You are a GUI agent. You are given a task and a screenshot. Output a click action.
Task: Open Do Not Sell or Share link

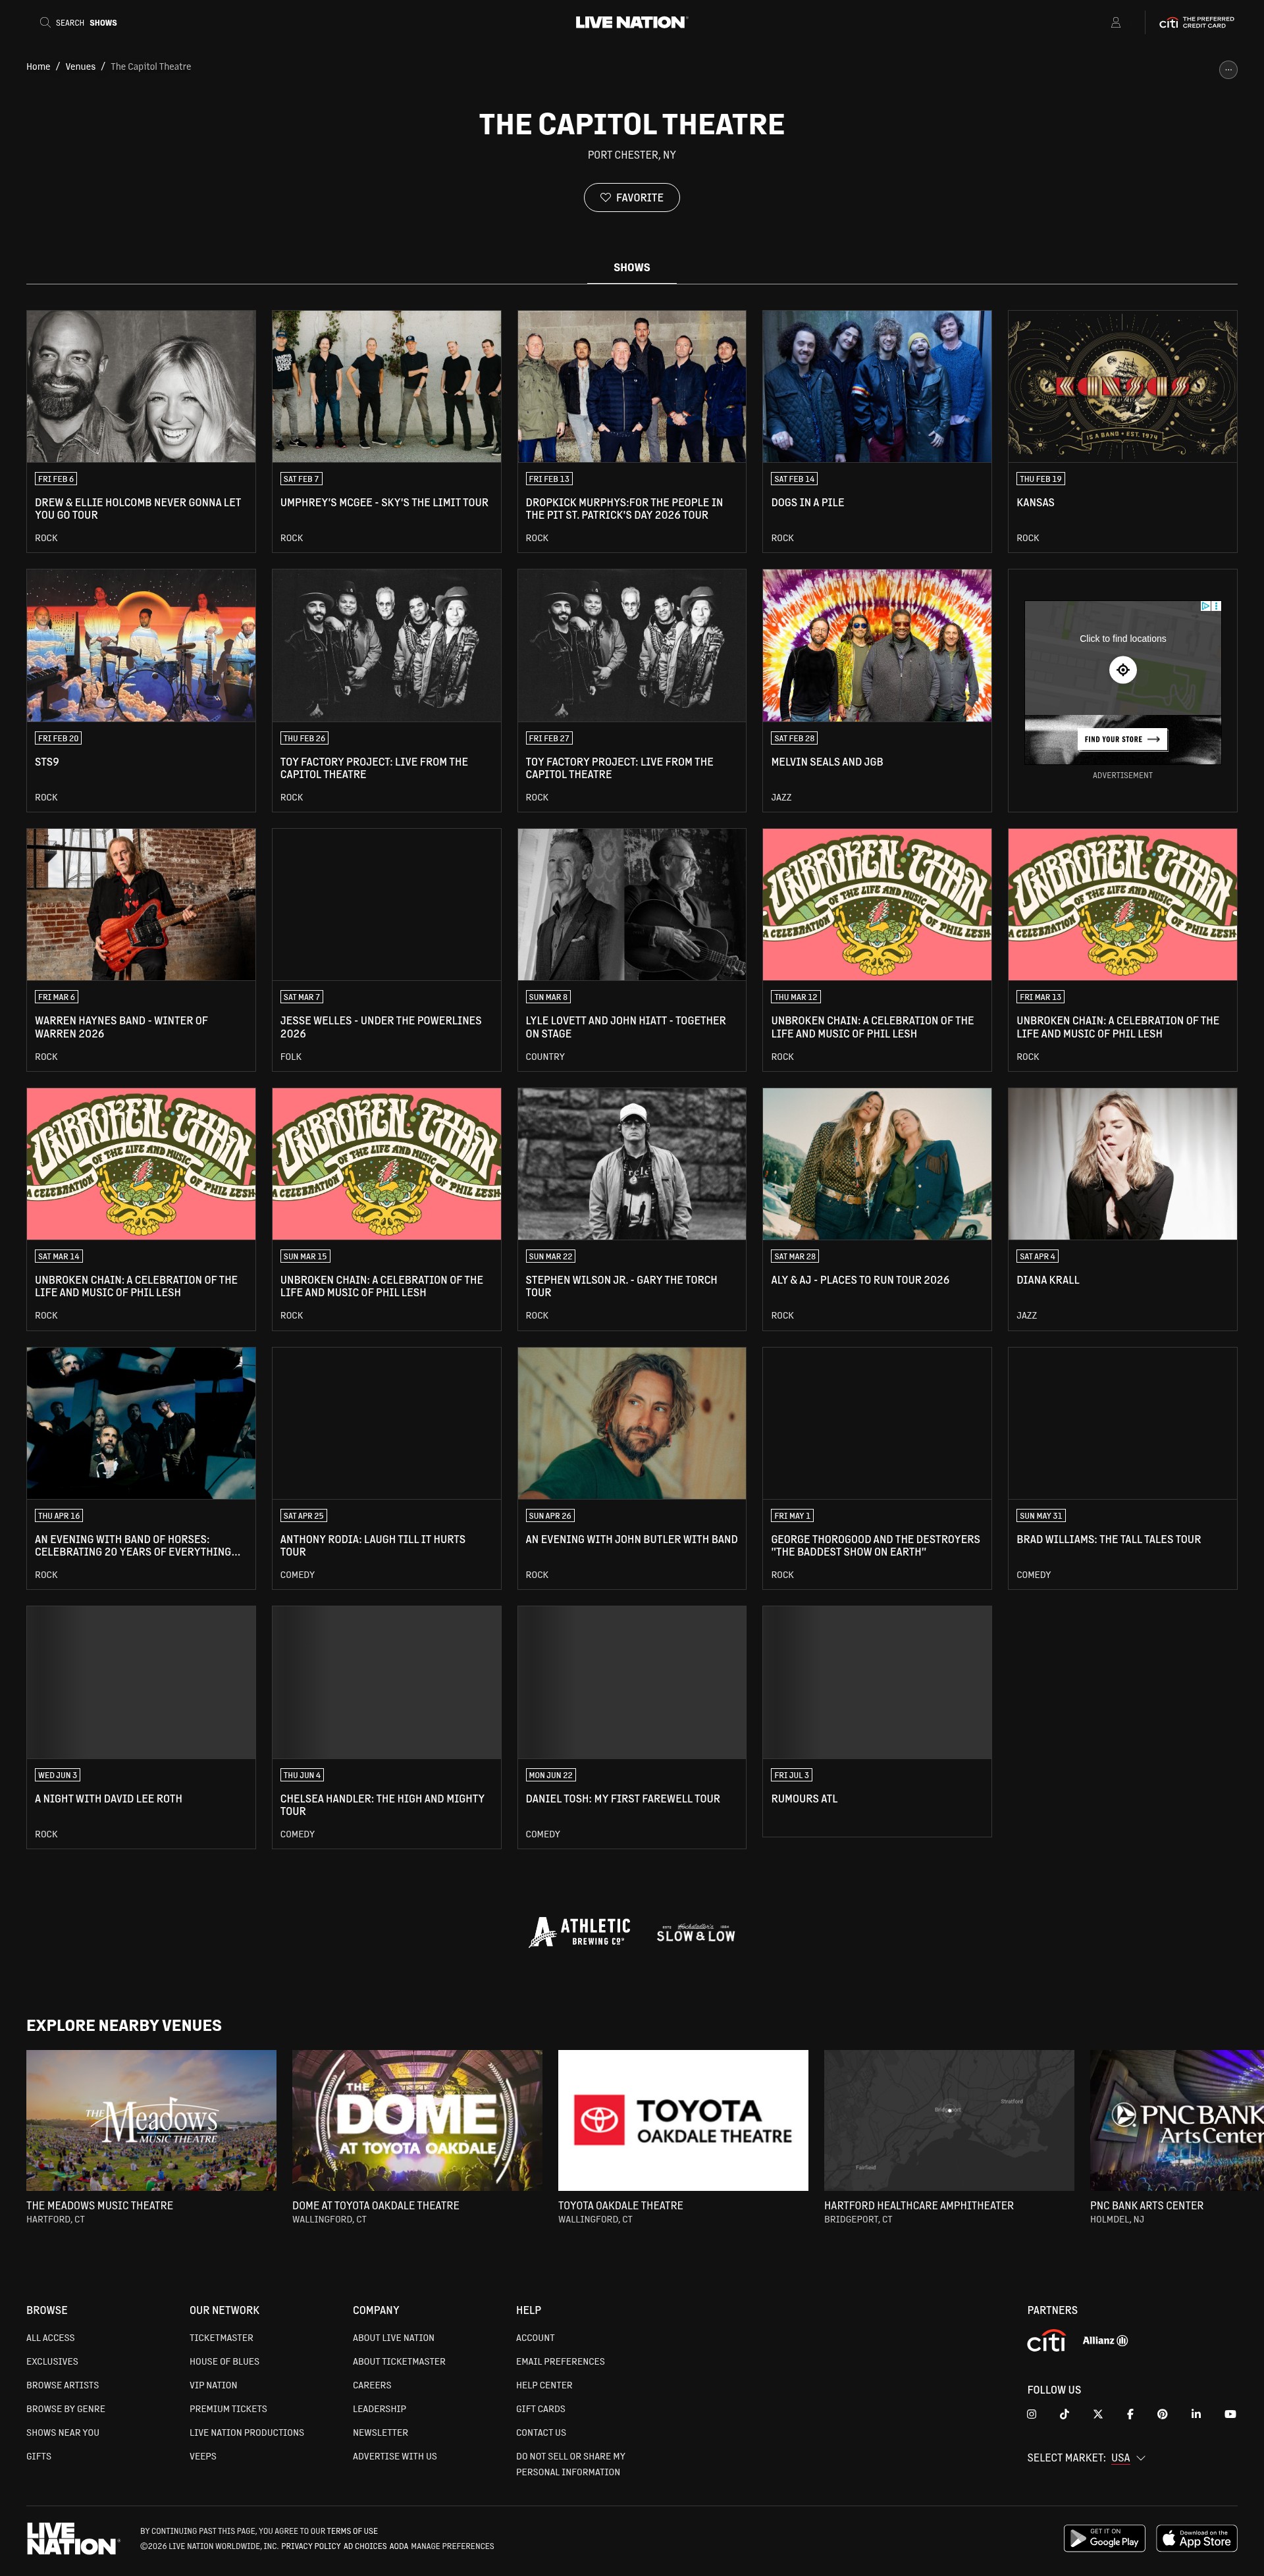pos(570,2464)
